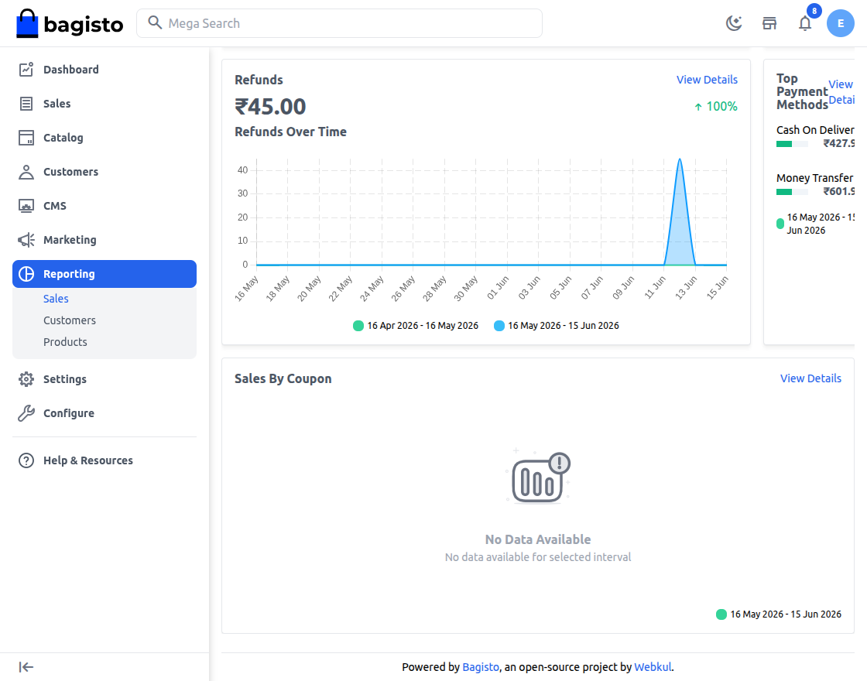Click the Dashboard sidebar icon

(x=26, y=70)
